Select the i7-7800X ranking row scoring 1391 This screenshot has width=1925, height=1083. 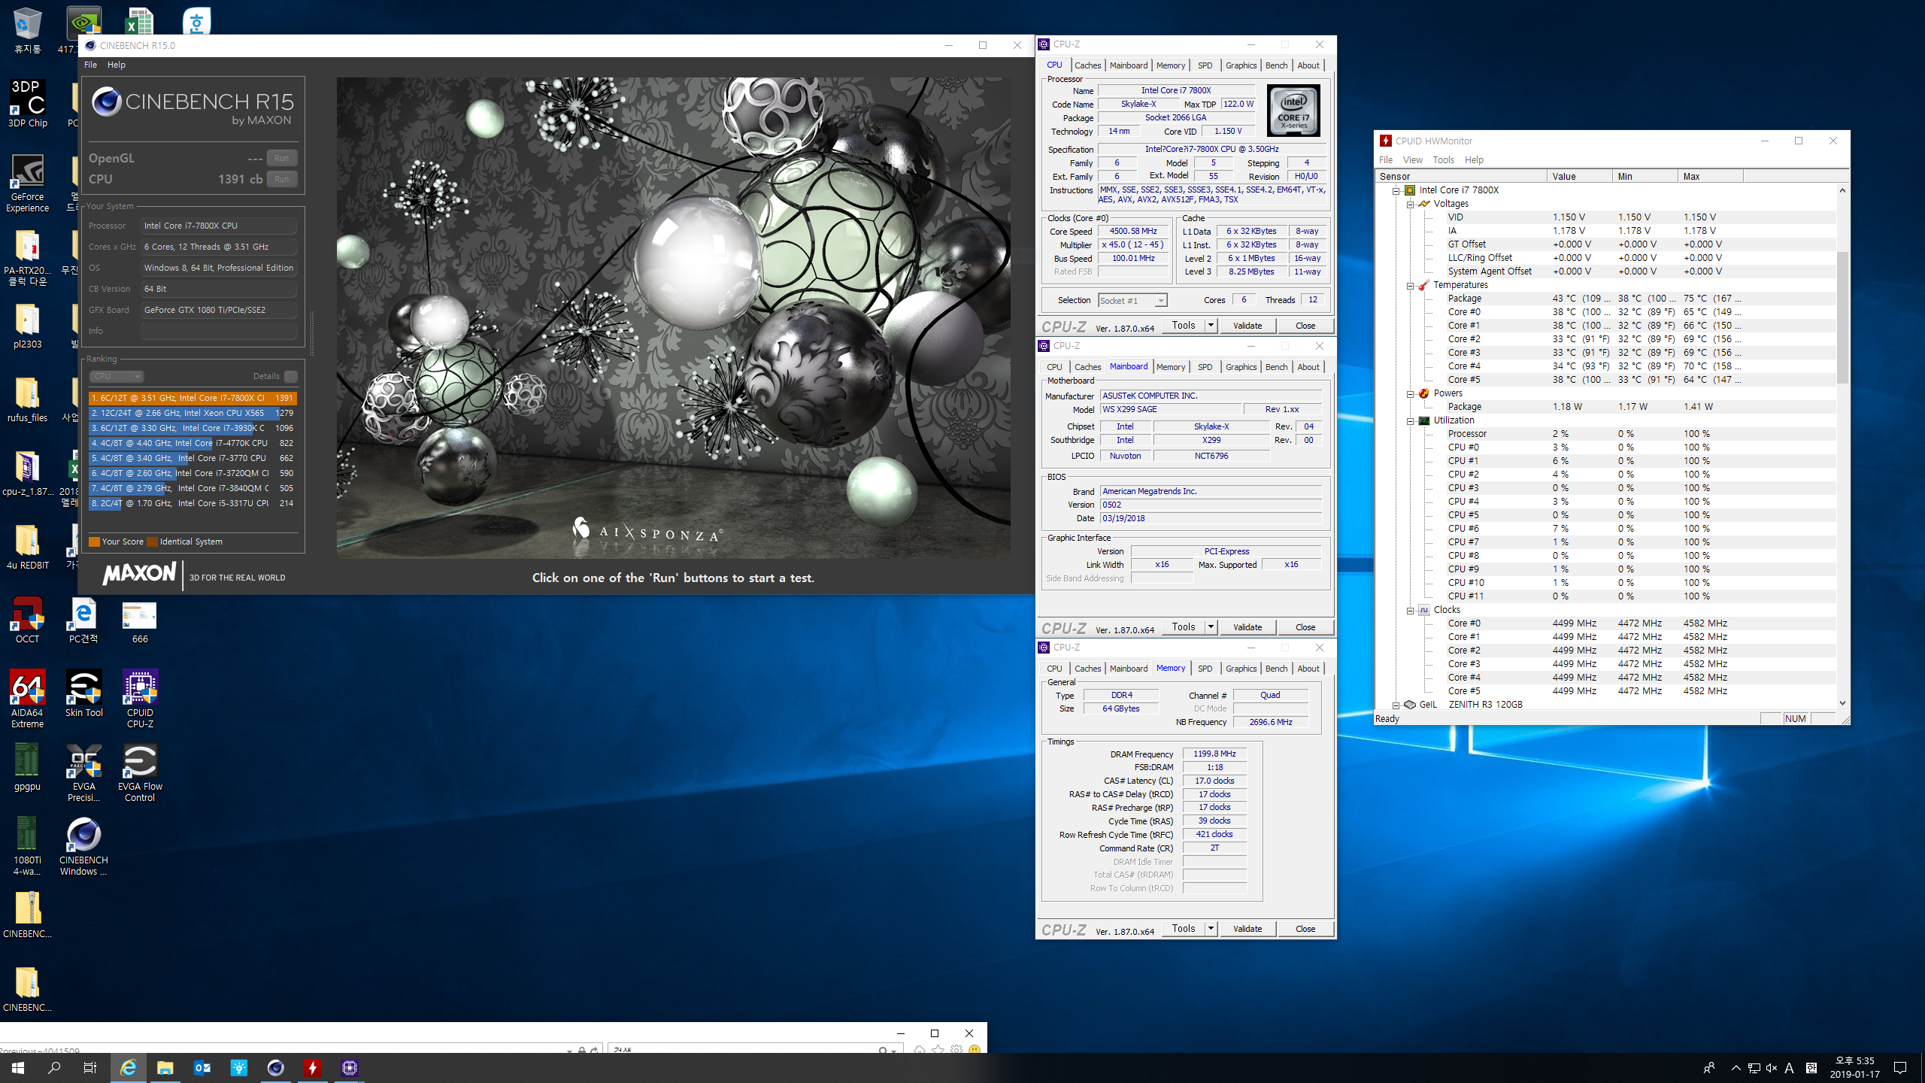[192, 398]
